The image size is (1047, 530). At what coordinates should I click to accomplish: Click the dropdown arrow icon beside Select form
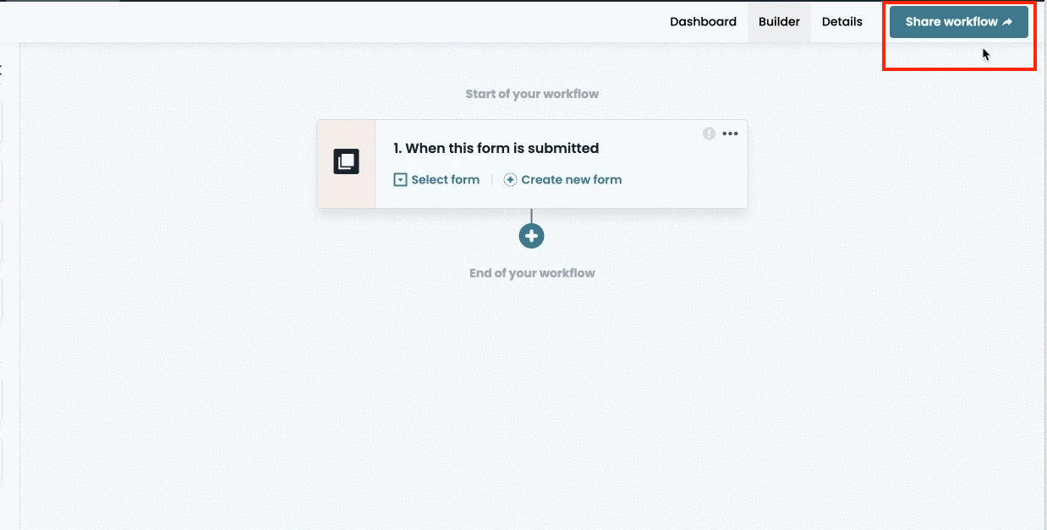[x=401, y=180]
